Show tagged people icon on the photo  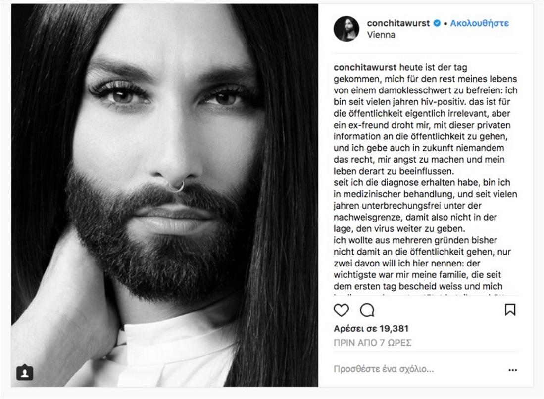[x=25, y=372]
